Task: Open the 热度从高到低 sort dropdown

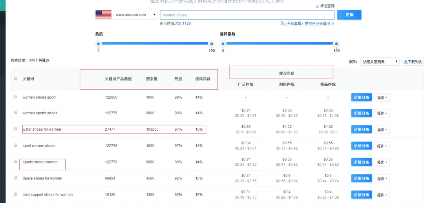Action: tap(380, 62)
